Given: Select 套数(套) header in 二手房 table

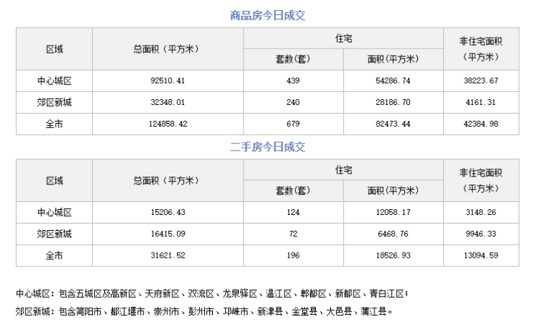Looking at the screenshot, I should 293,190.
